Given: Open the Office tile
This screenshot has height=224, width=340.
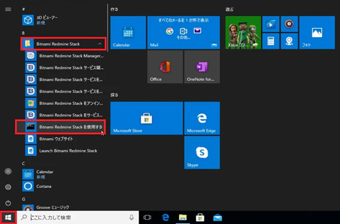Looking at the screenshot, I should [x=165, y=67].
